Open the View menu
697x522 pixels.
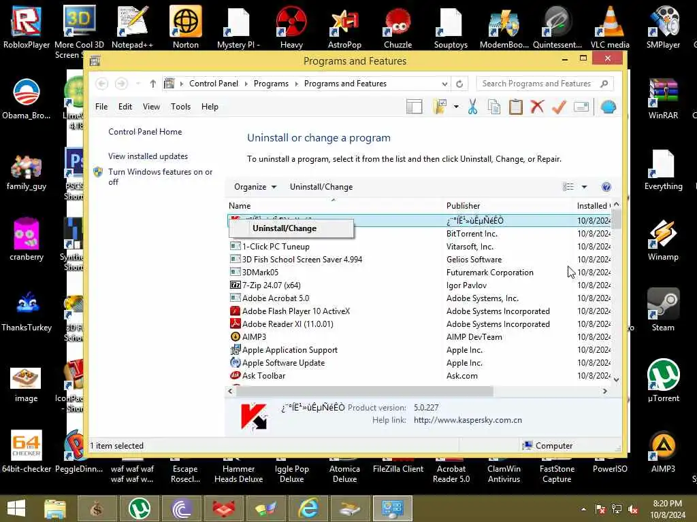[151, 107]
